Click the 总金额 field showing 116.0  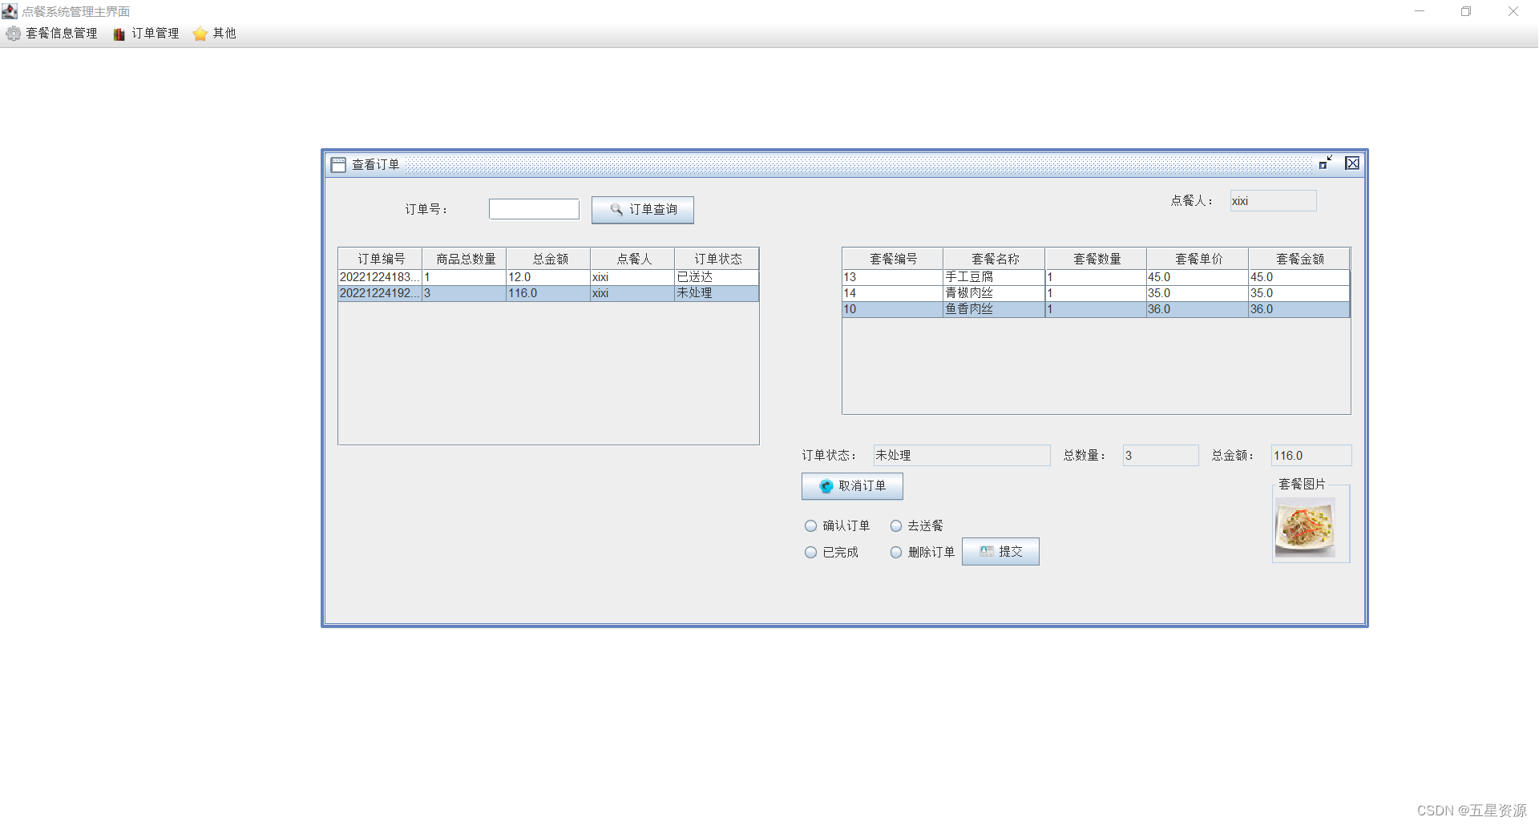(x=1311, y=456)
